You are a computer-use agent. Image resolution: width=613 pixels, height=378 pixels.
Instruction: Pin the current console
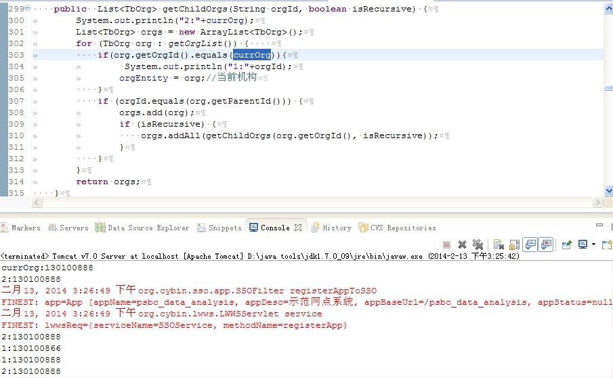coord(566,245)
